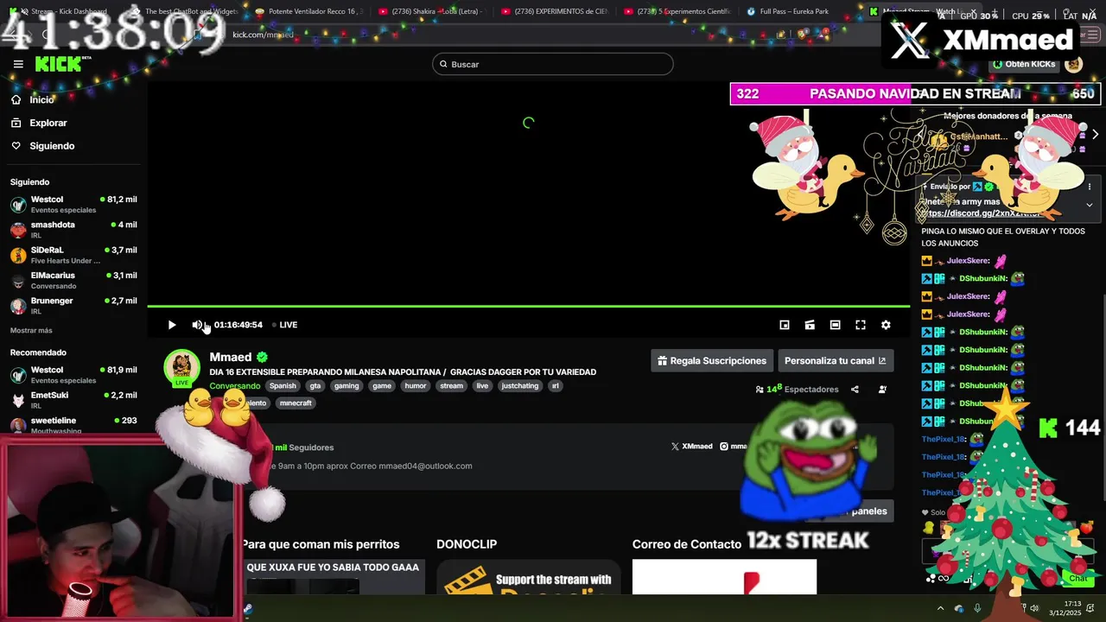Viewport: 1106px width, 622px height.
Task: Open the hamburger menu beside the Kick logo
Action: [x=18, y=64]
